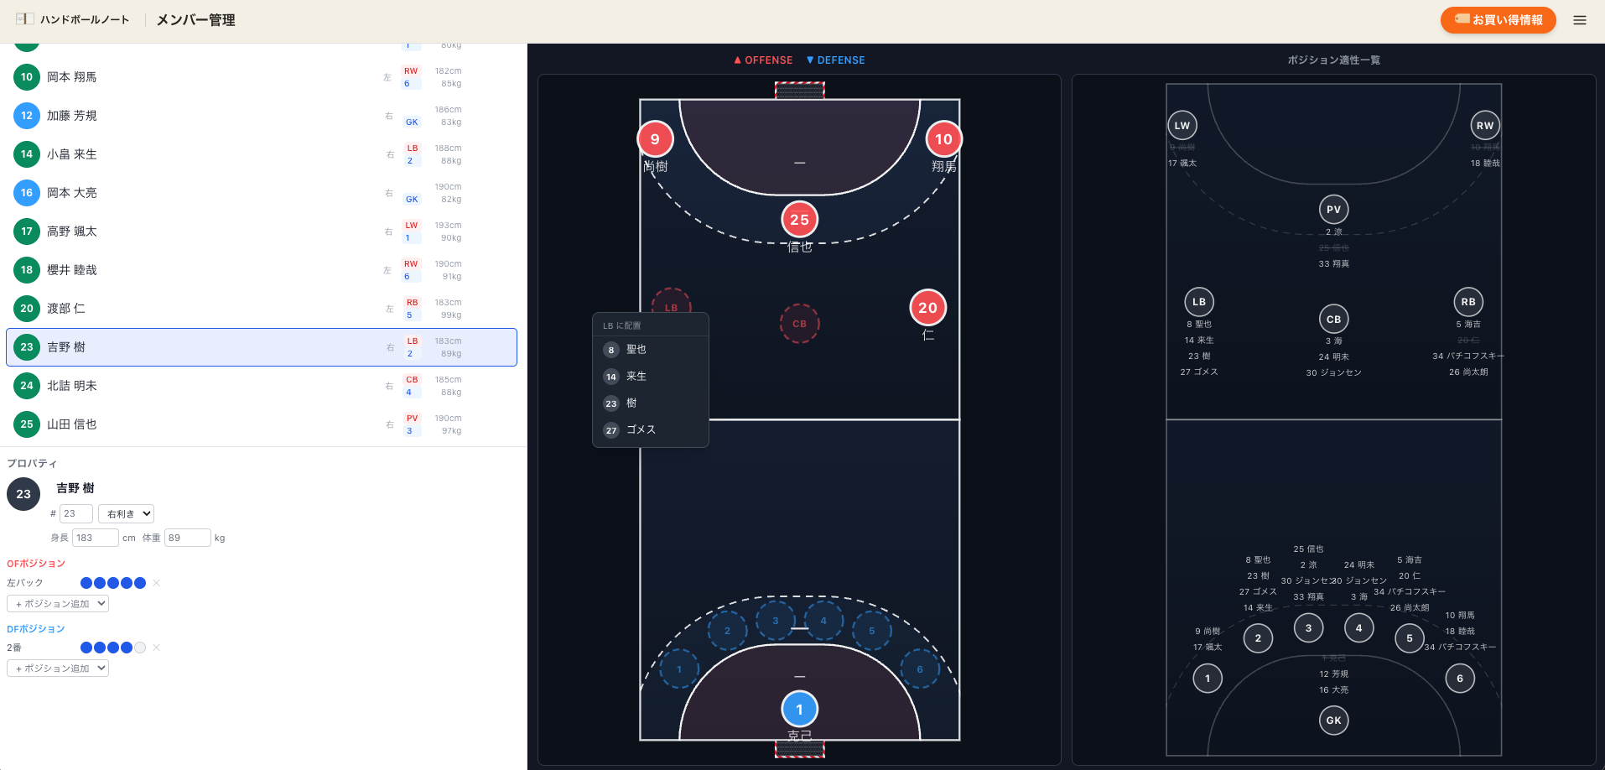Click 吉野 樹 name in properties panel

point(75,488)
